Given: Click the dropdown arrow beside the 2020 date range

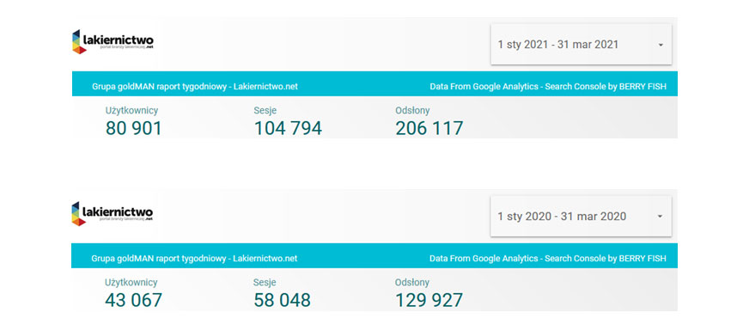Looking at the screenshot, I should pyautogui.click(x=661, y=217).
